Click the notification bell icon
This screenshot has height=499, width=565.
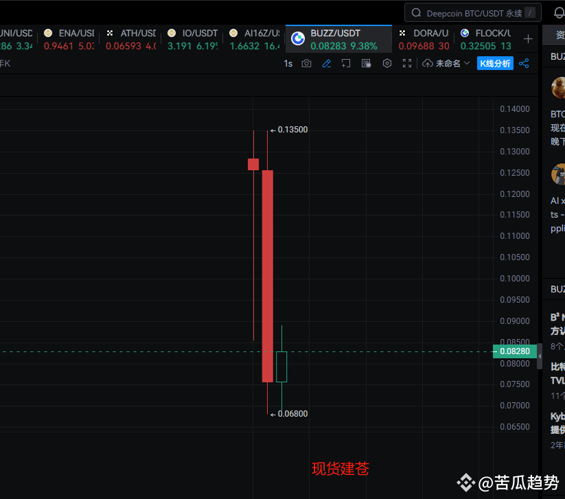[559, 12]
